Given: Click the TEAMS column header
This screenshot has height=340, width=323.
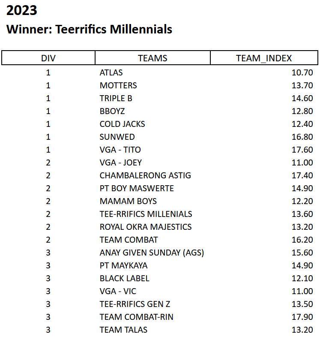Looking at the screenshot, I should point(153,58).
